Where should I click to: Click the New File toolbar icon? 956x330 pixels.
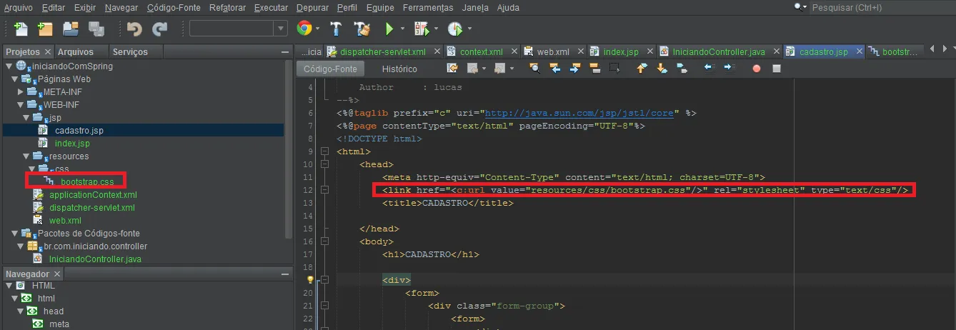[21, 29]
